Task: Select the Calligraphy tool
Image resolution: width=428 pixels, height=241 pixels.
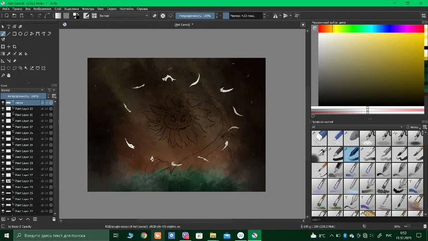Action: [x=20, y=27]
